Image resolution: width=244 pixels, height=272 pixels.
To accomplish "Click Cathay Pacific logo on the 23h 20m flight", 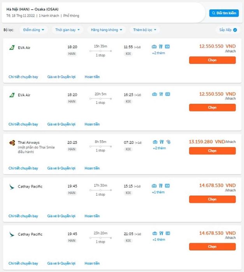I will pyautogui.click(x=12, y=234).
